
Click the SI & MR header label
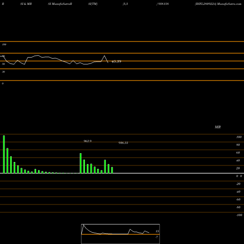[x=26, y=4]
